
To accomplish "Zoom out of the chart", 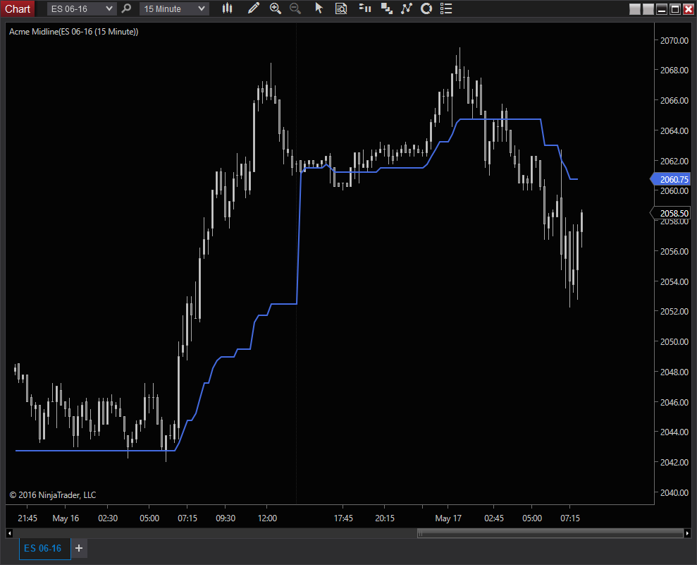I will (x=295, y=8).
